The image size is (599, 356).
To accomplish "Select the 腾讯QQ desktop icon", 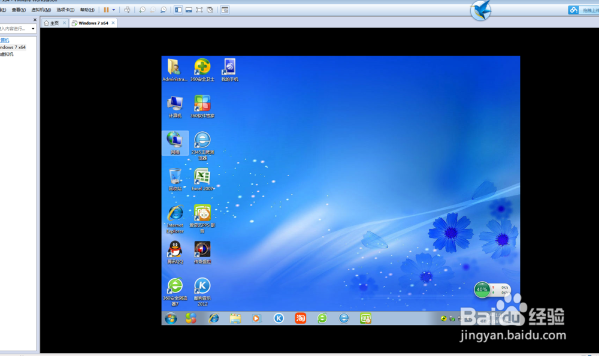I will pyautogui.click(x=175, y=252).
